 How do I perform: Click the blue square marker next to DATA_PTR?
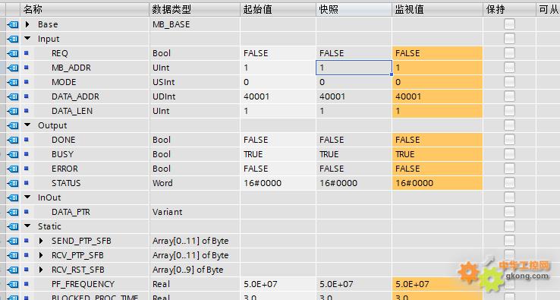(27, 212)
